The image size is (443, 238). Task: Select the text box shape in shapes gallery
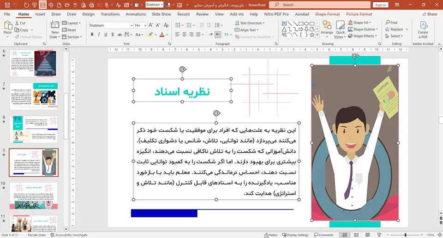pyautogui.click(x=284, y=24)
